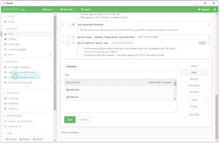
Task: Select Waiting in item editor
Action: pyautogui.click(x=194, y=79)
